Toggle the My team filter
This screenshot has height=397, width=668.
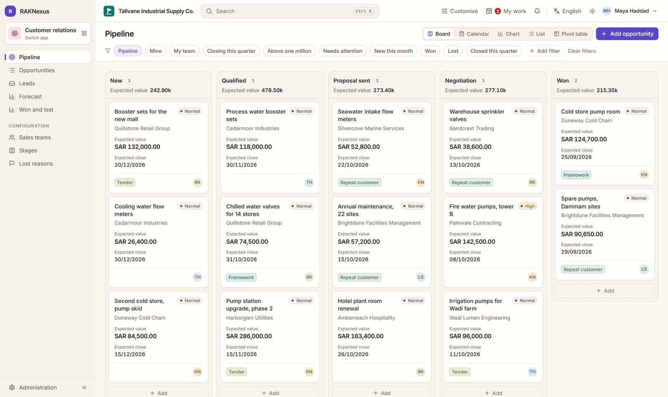(184, 51)
